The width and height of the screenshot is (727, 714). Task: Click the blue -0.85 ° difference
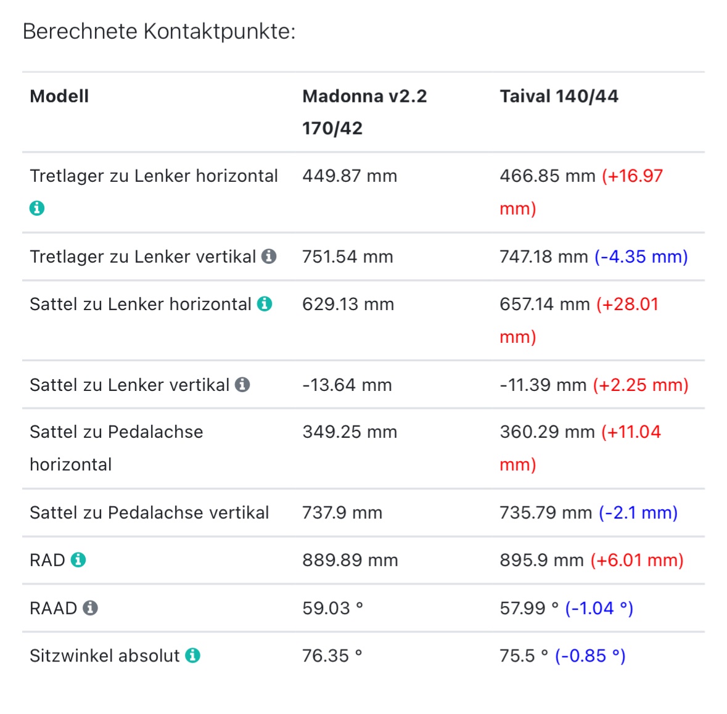point(590,655)
